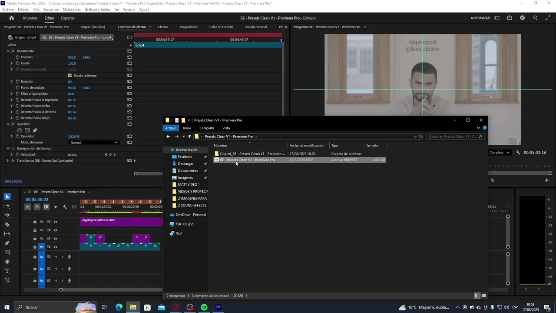Open the Completa resolution dropdown
Viewport: 556px width, 313px height.
[x=499, y=153]
